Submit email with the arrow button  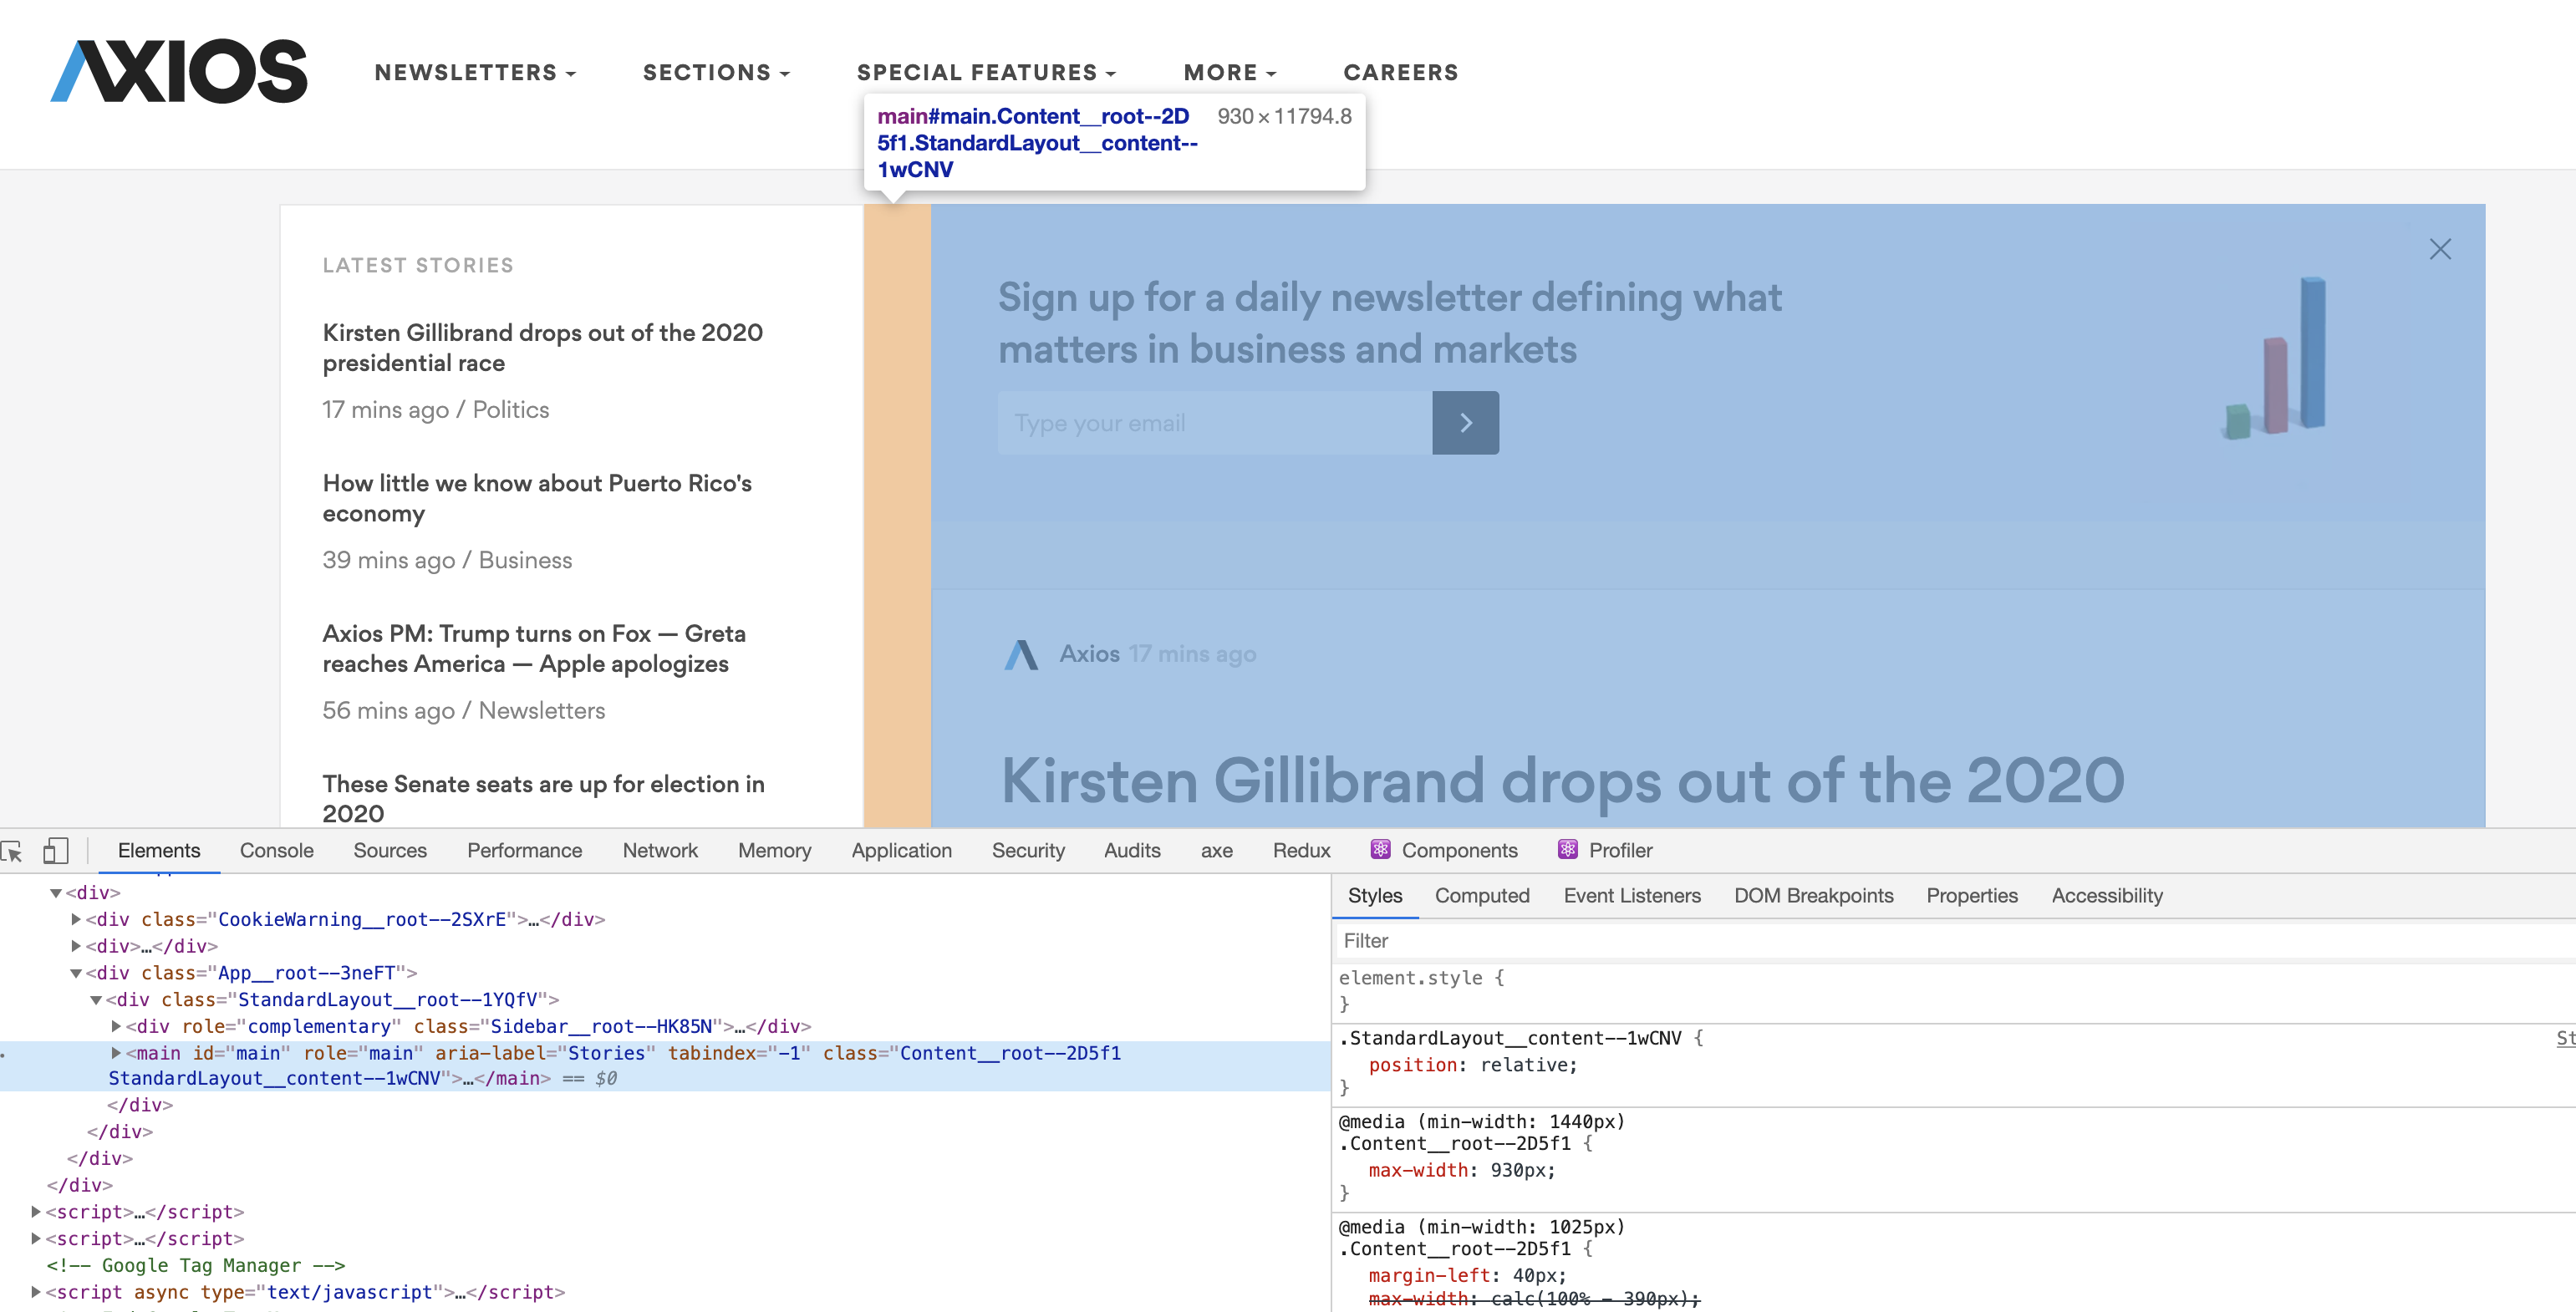[1465, 423]
